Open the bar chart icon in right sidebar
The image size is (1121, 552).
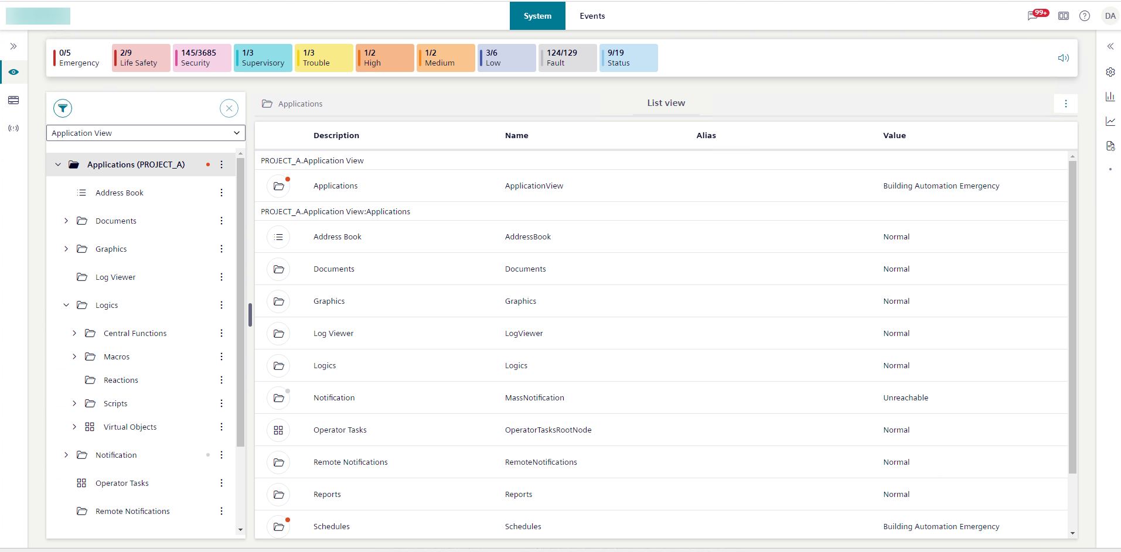click(1110, 97)
